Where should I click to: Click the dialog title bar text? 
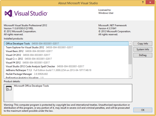click(78, 3)
